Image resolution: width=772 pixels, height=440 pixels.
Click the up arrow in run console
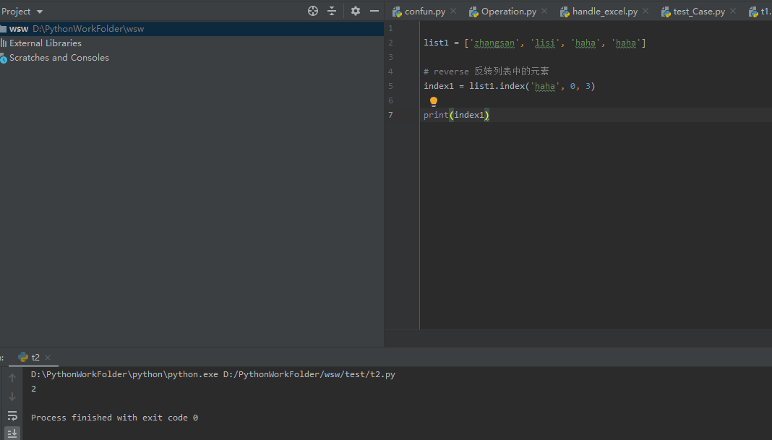pos(12,377)
